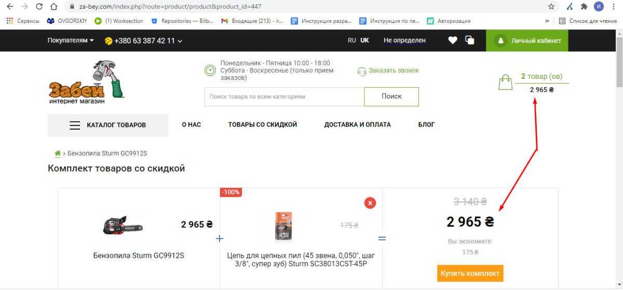Click the browser forward arrow
This screenshot has width=623, height=290.
point(24,7)
